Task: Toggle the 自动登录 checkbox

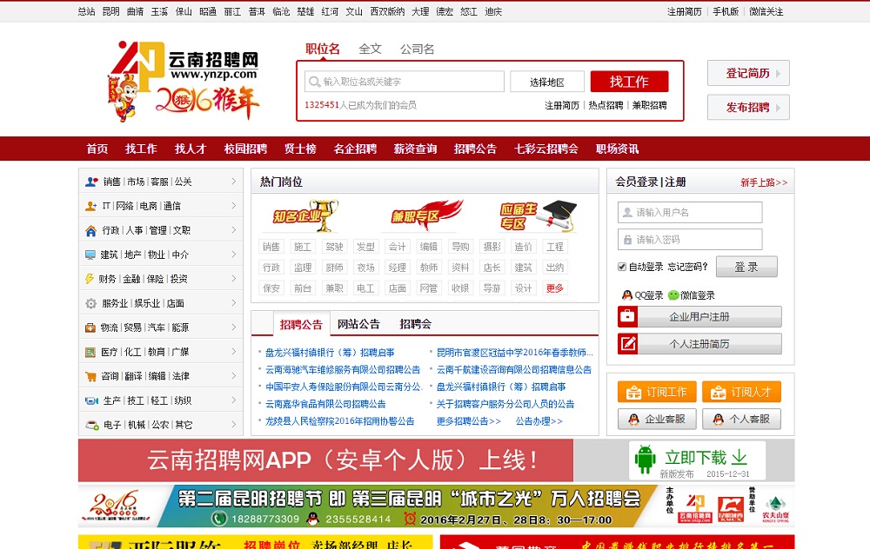Action: pyautogui.click(x=622, y=267)
